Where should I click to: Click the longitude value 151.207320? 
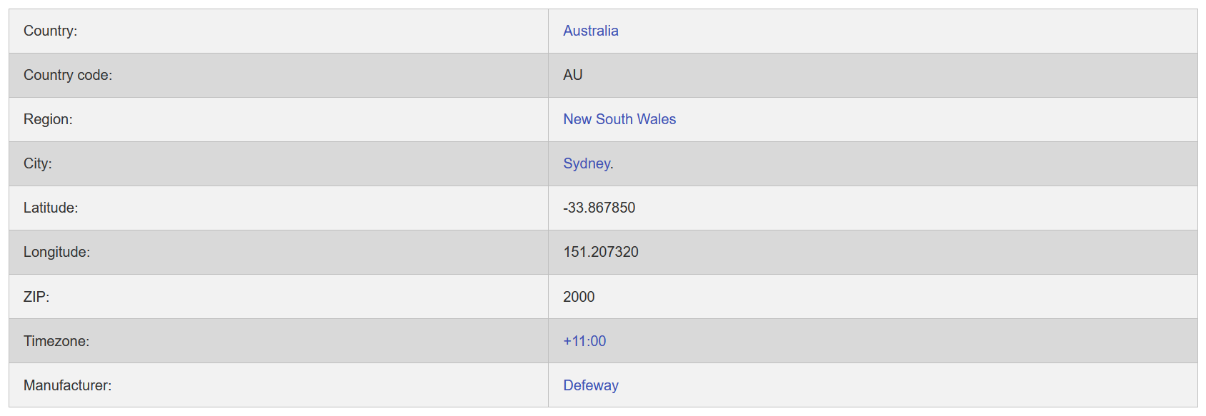point(600,252)
